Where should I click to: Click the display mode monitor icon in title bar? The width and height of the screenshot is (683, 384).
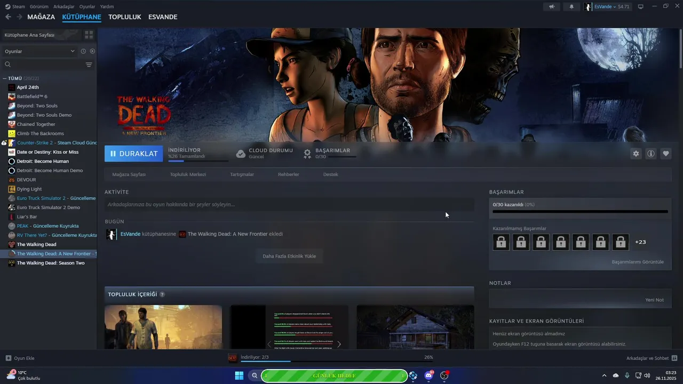640,6
